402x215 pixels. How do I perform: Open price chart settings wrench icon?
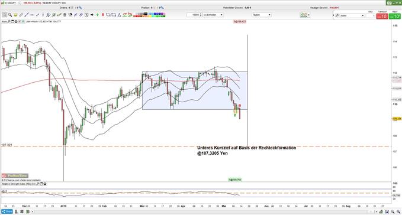click(x=9, y=21)
